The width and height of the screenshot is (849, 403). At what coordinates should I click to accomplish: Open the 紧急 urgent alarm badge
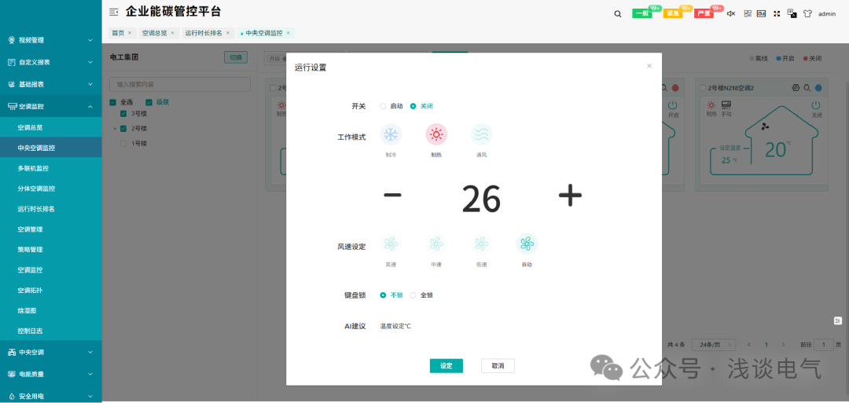click(673, 13)
